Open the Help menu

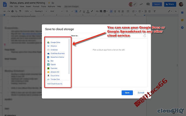coord(59,6)
